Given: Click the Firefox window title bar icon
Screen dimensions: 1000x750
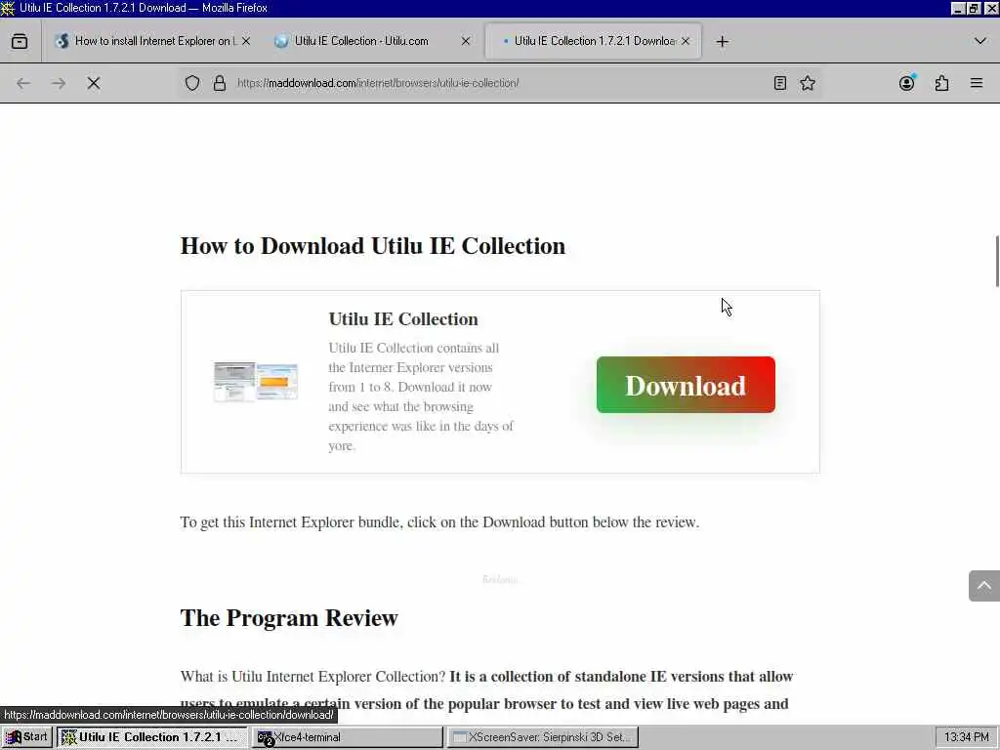Looking at the screenshot, I should coord(8,8).
